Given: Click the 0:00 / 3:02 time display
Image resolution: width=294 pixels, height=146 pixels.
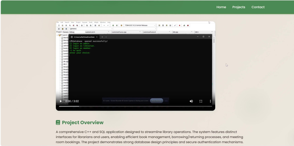Looking at the screenshot, I should [x=72, y=101].
